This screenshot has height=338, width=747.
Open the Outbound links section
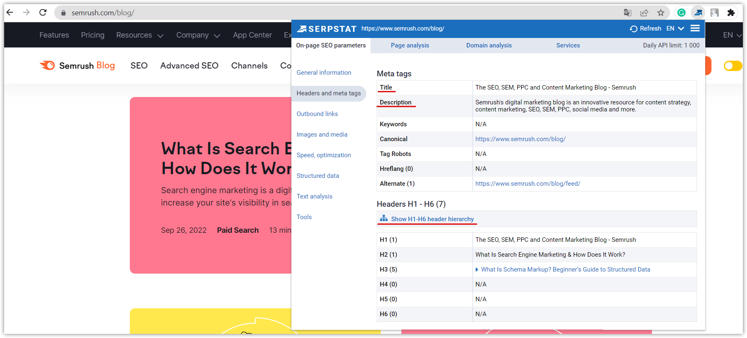point(317,114)
